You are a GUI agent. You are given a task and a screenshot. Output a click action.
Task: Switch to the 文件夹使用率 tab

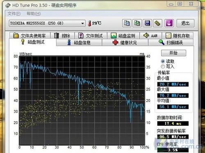pos(30,35)
